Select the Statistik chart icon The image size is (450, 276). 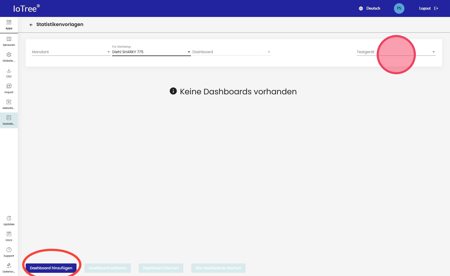(x=9, y=118)
